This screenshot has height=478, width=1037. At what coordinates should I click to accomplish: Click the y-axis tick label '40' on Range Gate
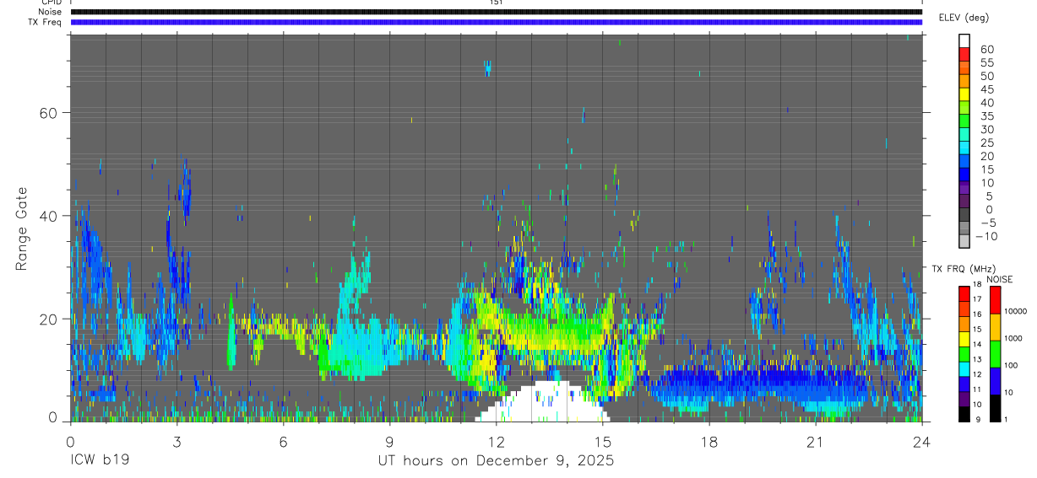click(x=47, y=216)
